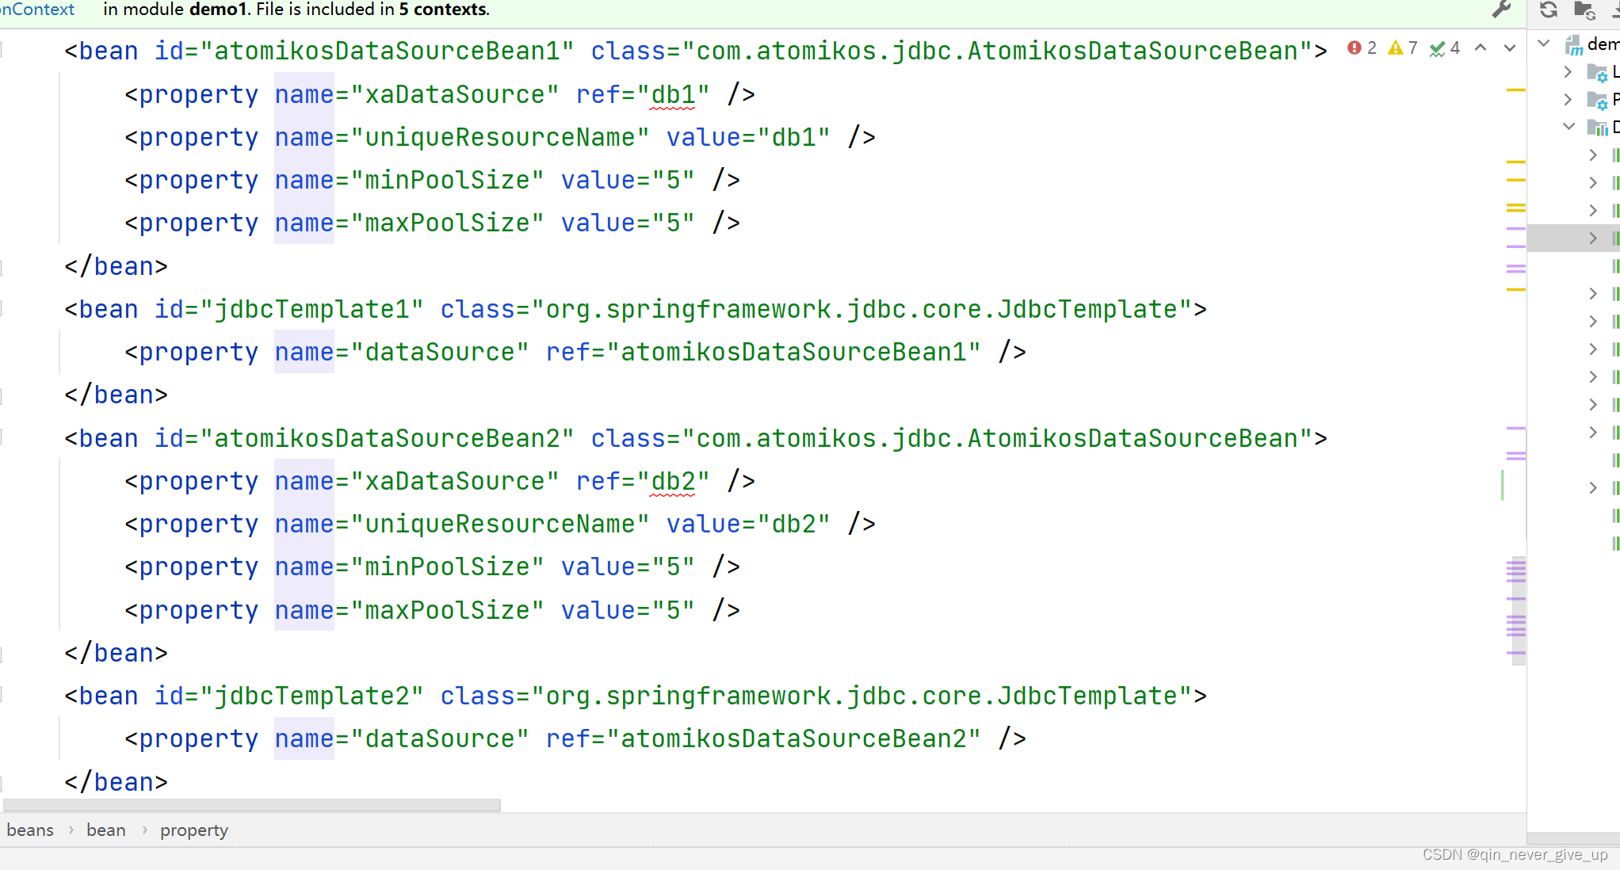Viewport: 1620px width, 870px height.
Task: Go to next highlighted error arrow
Action: point(1510,48)
